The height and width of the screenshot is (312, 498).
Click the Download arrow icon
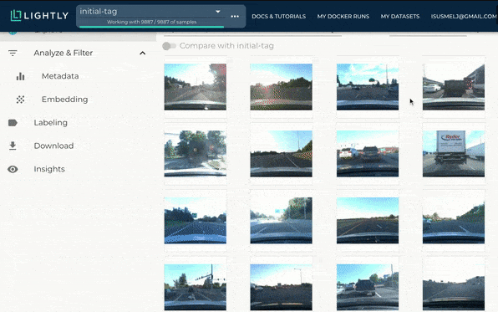[x=13, y=146]
